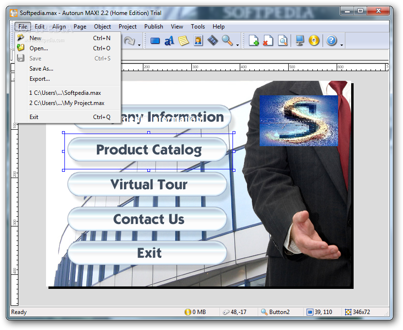Select the Company Information button object
Image resolution: width=403 pixels, height=330 pixels.
point(176,117)
